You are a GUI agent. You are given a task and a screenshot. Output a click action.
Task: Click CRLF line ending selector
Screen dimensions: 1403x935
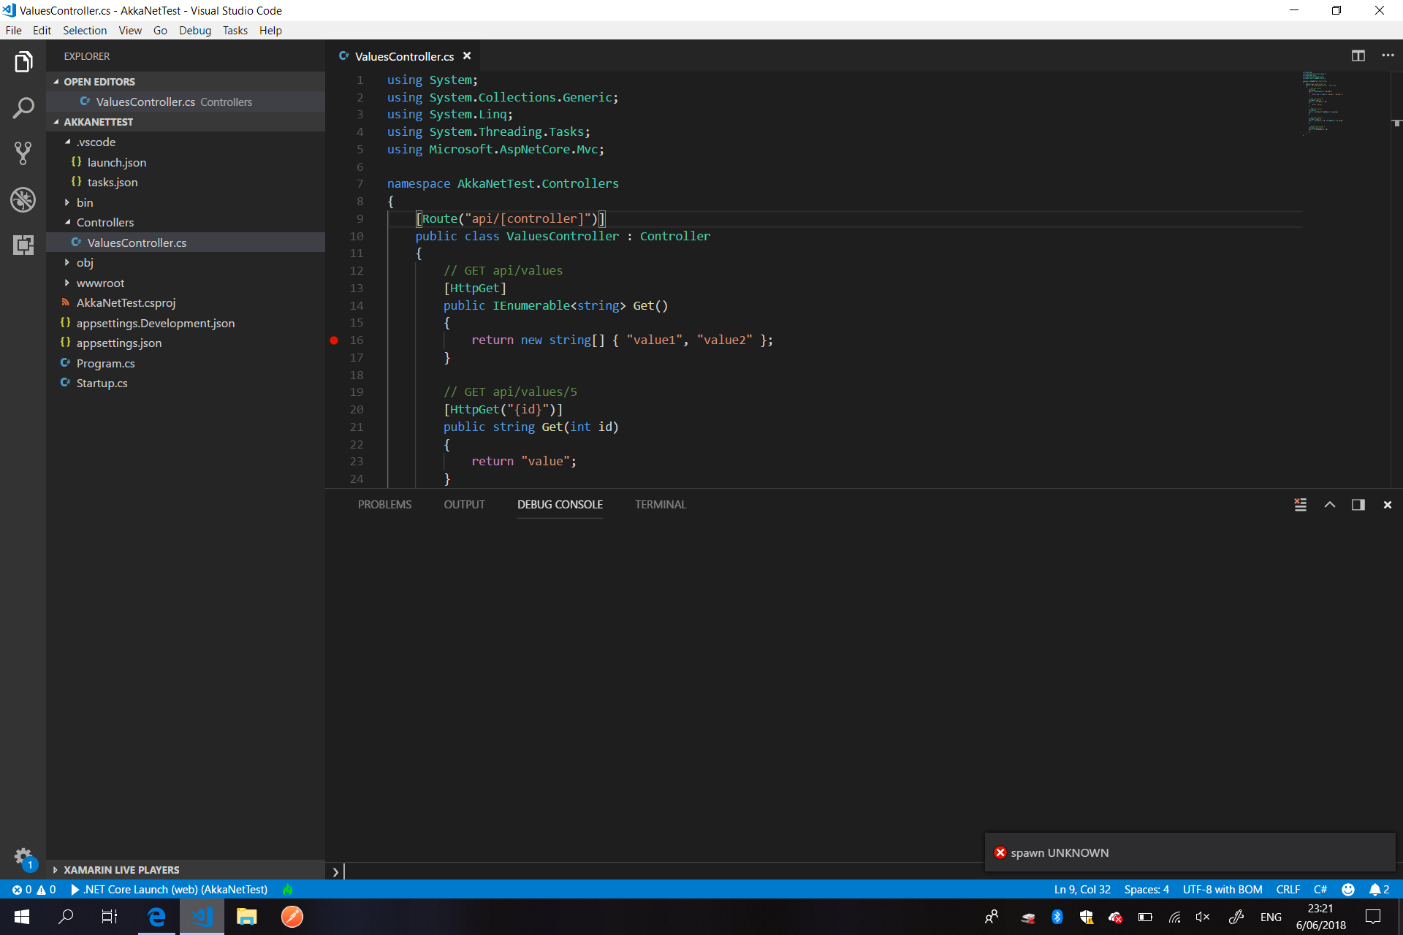click(1288, 890)
